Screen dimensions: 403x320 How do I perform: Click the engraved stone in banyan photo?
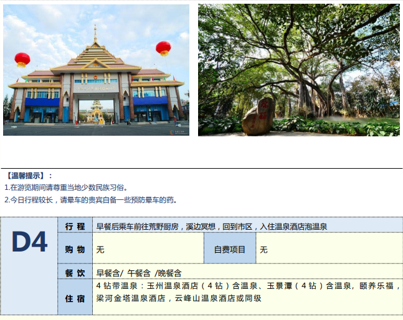pos(258,116)
